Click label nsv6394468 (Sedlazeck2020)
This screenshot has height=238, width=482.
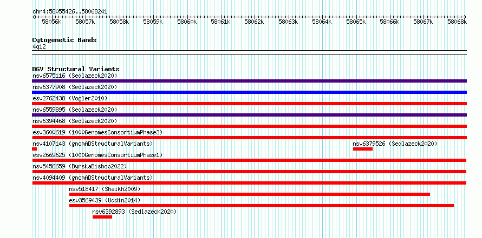[75, 121]
